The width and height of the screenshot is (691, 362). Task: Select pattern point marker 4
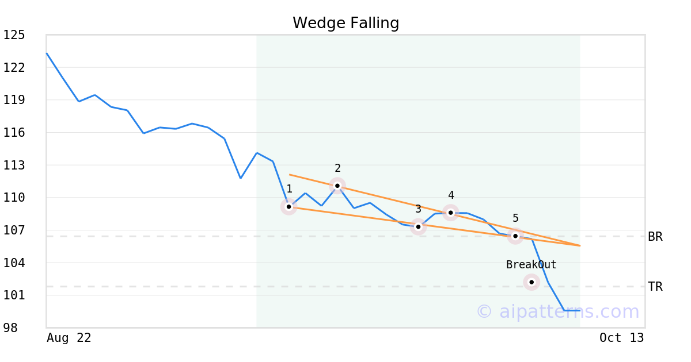[x=451, y=212]
